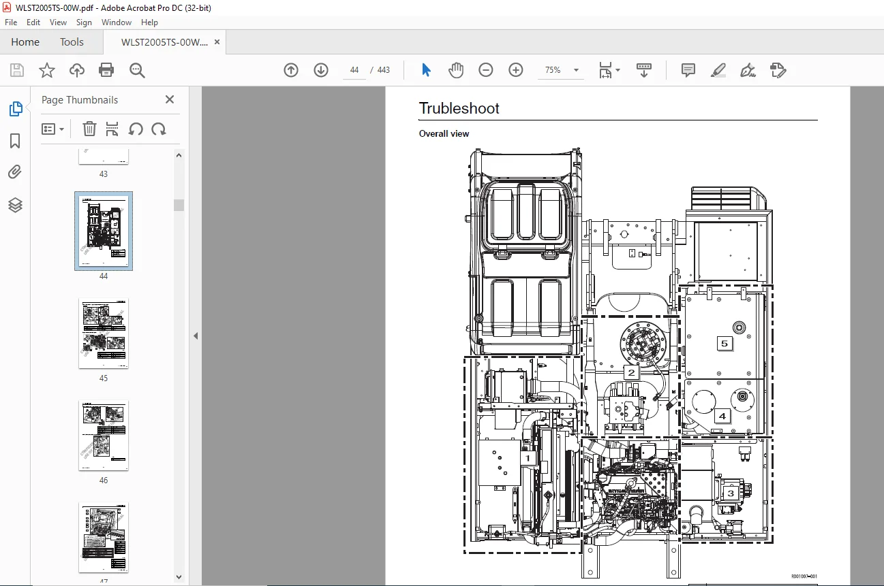Open the View menu

(58, 22)
